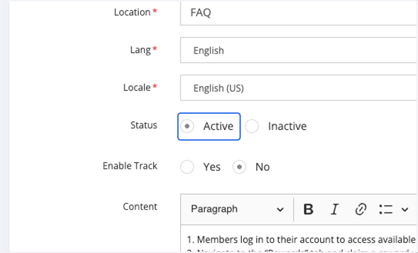Click the Lang field label
Image resolution: width=418 pixels, height=253 pixels.
click(140, 50)
